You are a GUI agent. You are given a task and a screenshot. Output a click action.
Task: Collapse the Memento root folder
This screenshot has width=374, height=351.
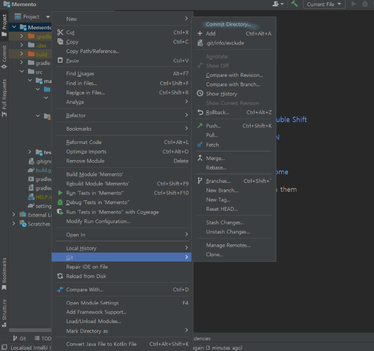click(14, 27)
